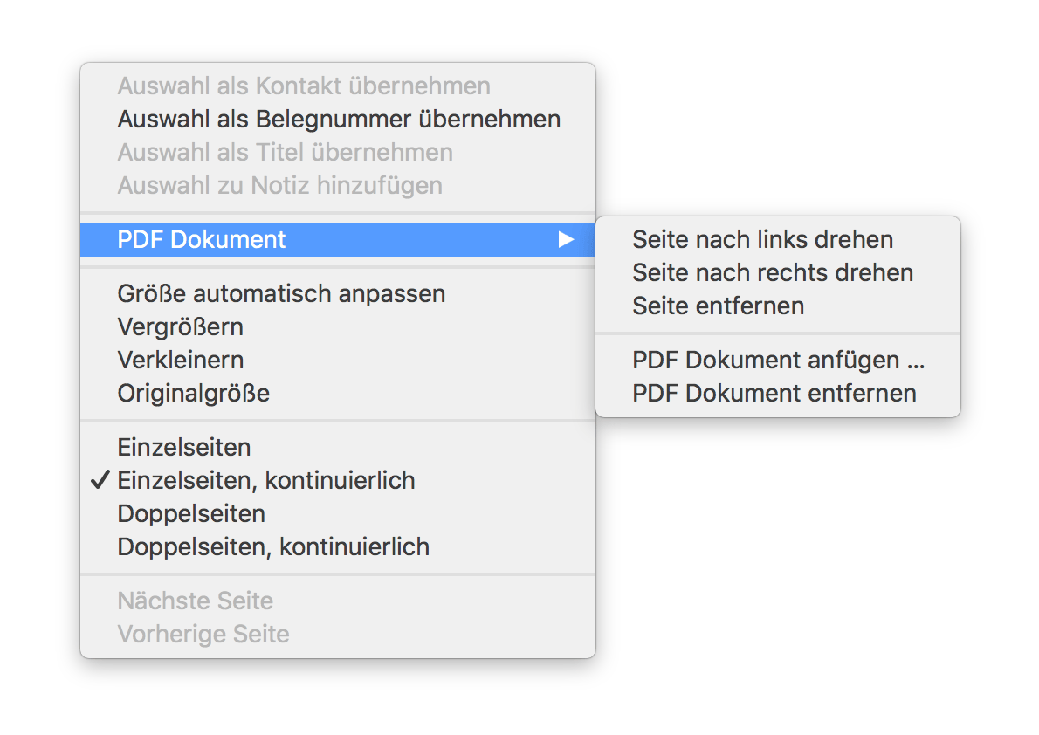Click the checkmark beside 'Einzelseiten, kontinuierlich'
Viewport: 1039px width, 735px height.
tap(100, 480)
